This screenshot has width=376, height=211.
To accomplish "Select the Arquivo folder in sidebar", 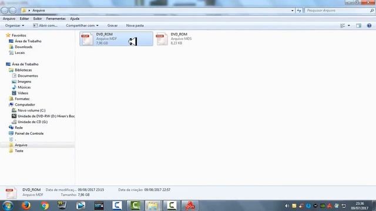I will pyautogui.click(x=18, y=145).
